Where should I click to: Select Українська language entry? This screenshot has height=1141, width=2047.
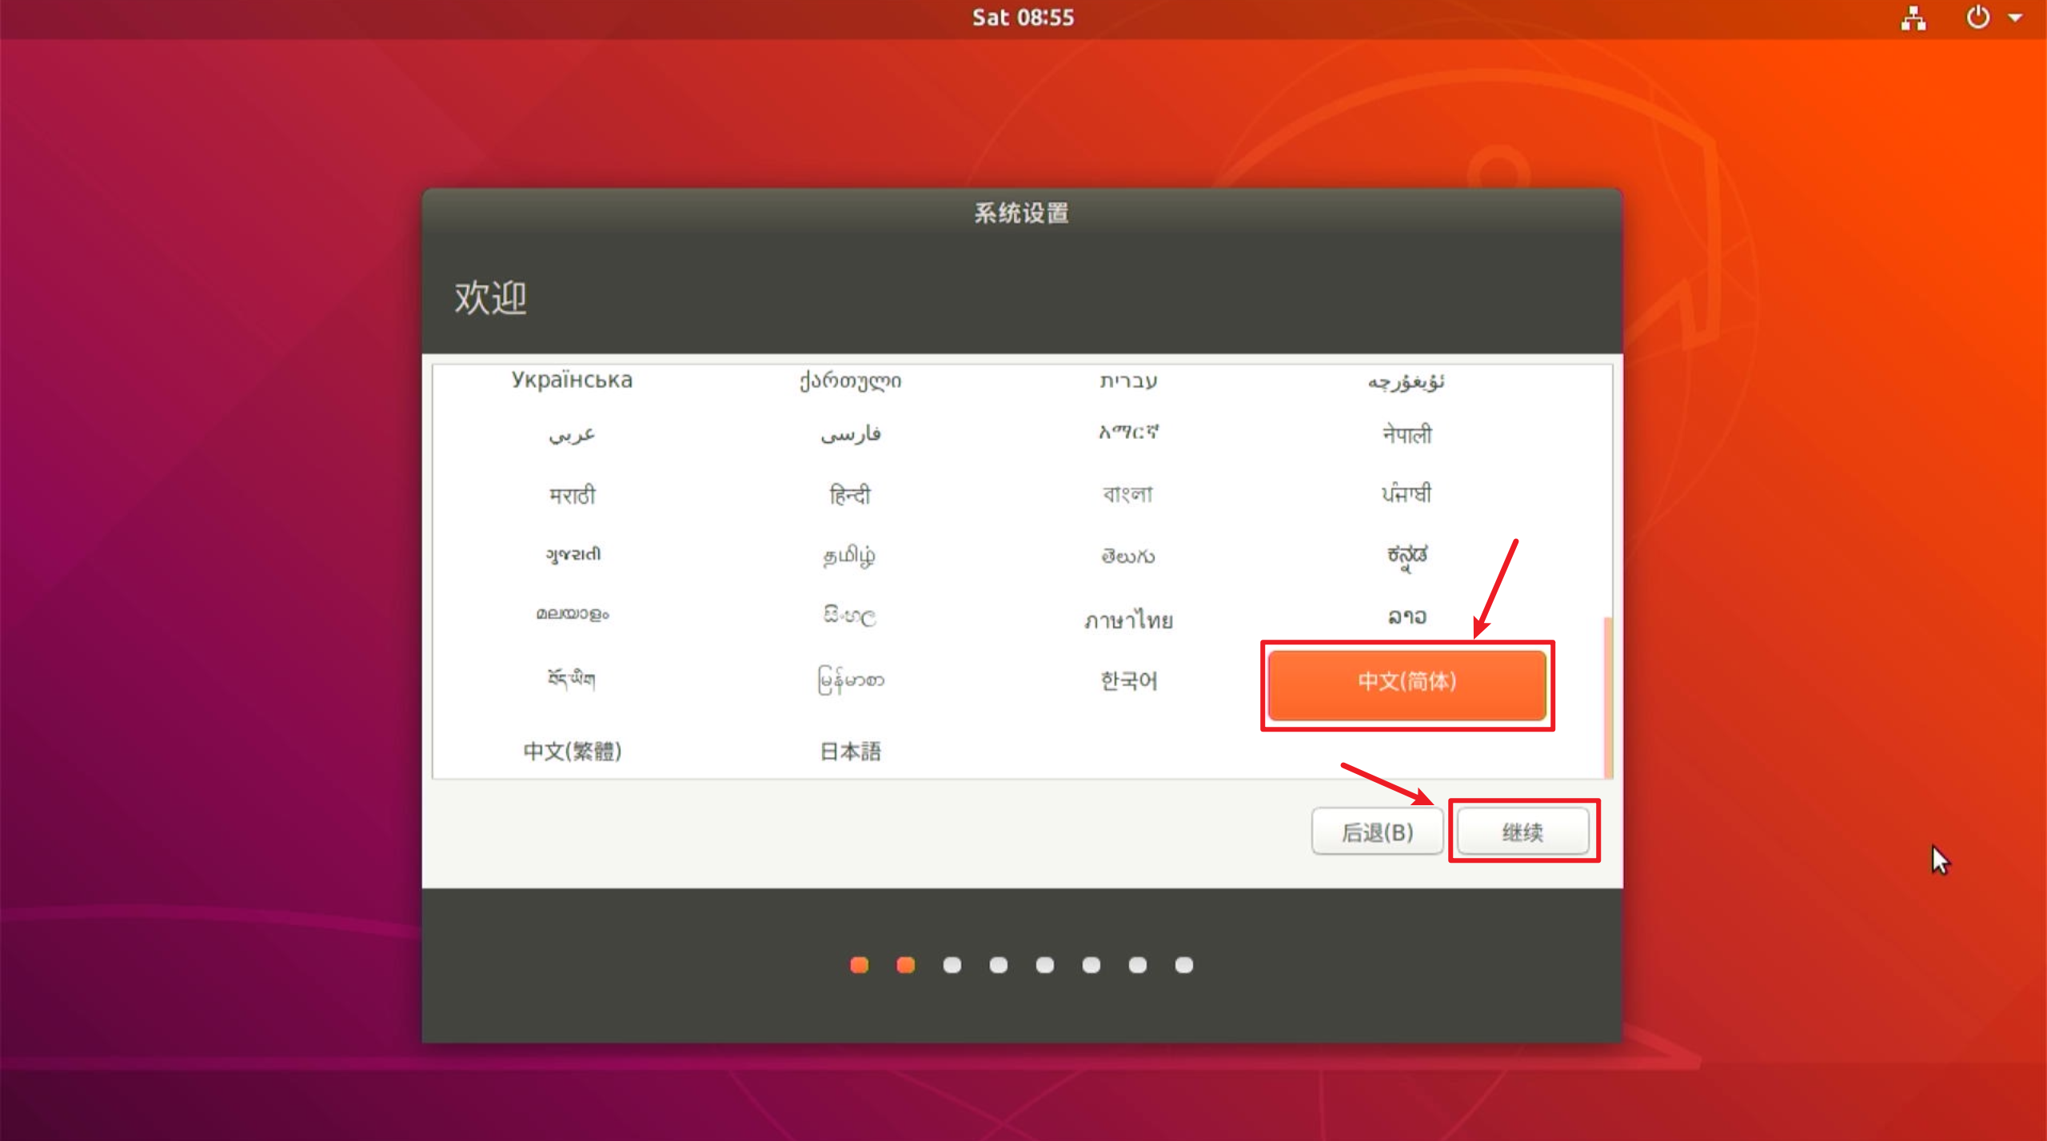tap(573, 380)
